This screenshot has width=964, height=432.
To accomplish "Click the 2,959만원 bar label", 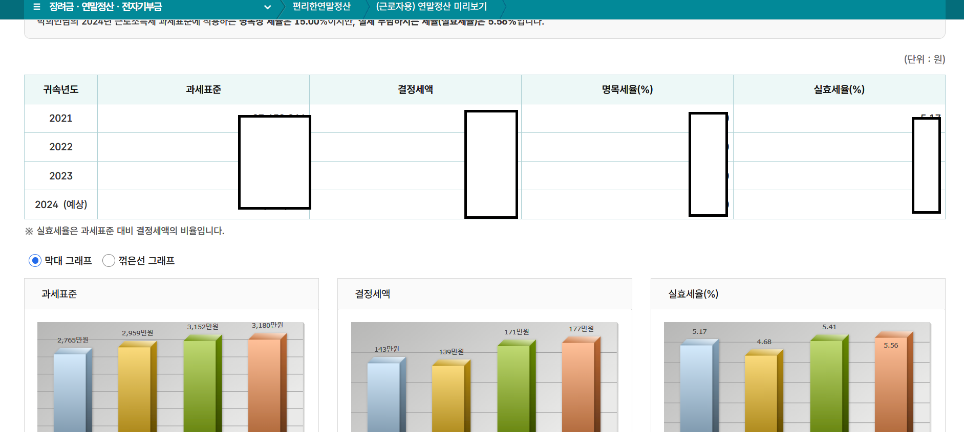I will pyautogui.click(x=137, y=333).
